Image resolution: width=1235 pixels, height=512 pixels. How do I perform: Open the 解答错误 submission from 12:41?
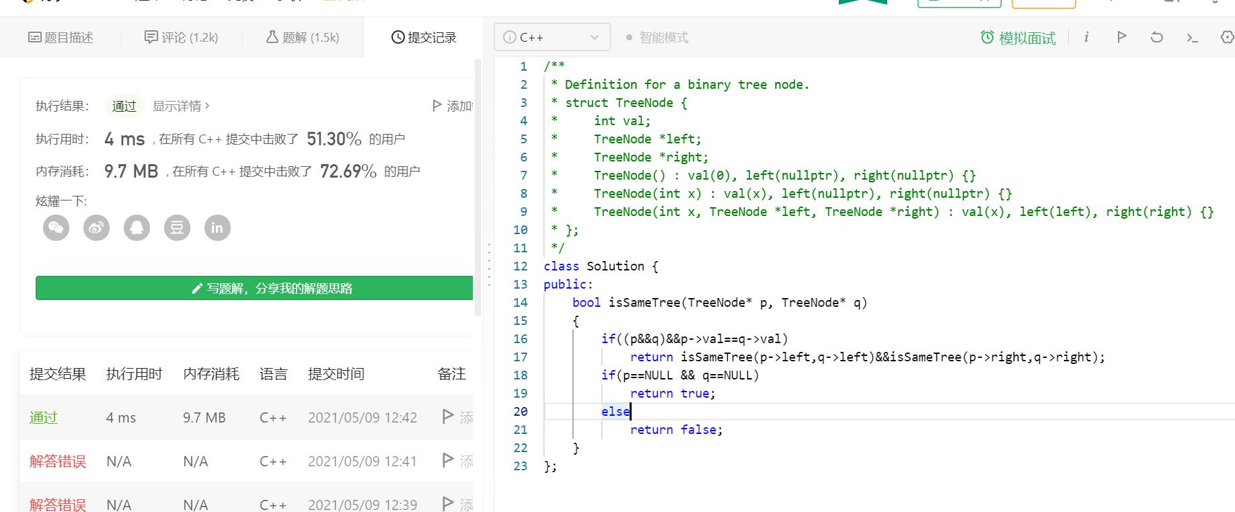pos(58,461)
